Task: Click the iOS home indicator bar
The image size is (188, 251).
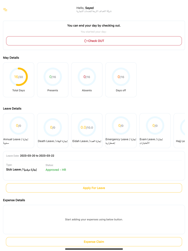Action: [x=94, y=249]
